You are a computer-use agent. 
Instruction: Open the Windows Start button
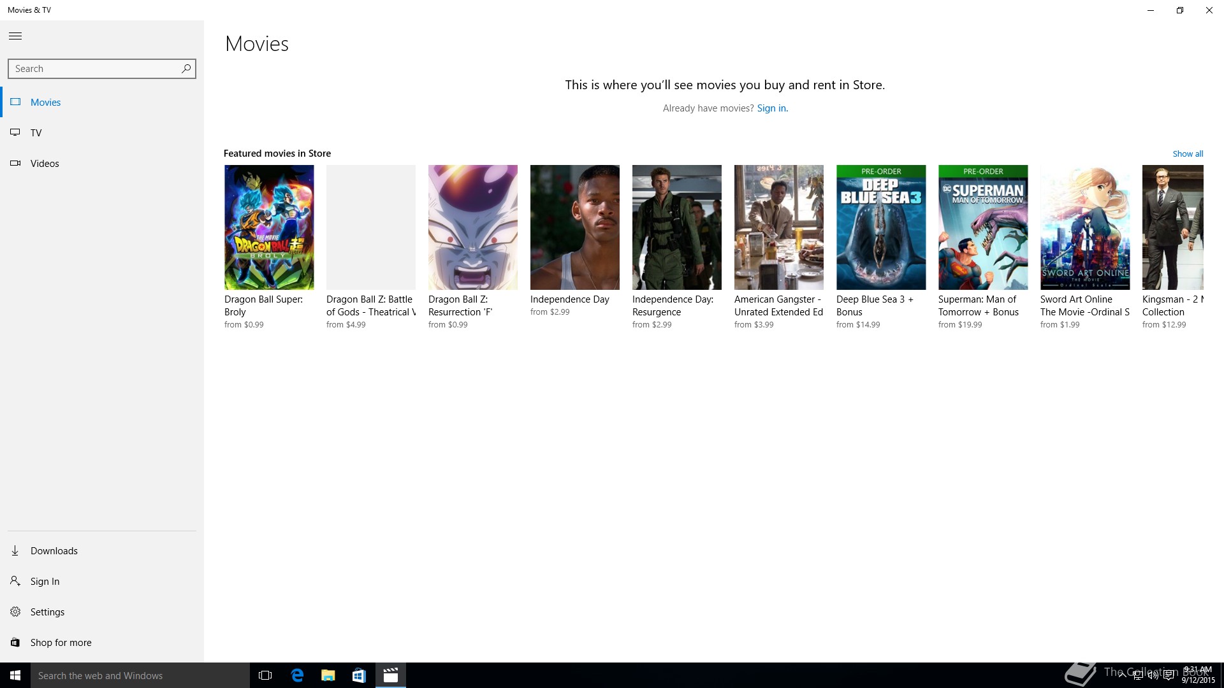(x=15, y=675)
